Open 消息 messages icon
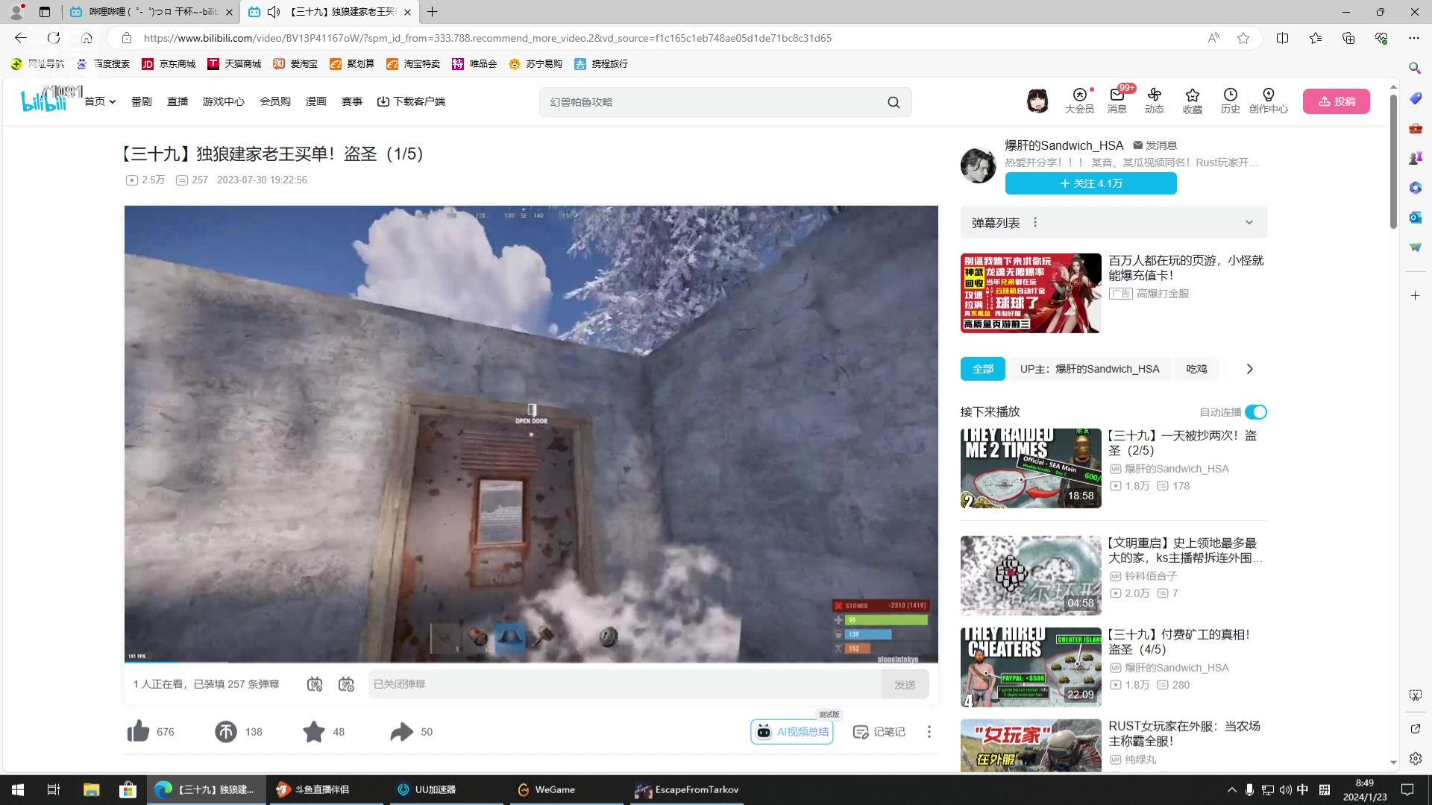 (x=1117, y=101)
